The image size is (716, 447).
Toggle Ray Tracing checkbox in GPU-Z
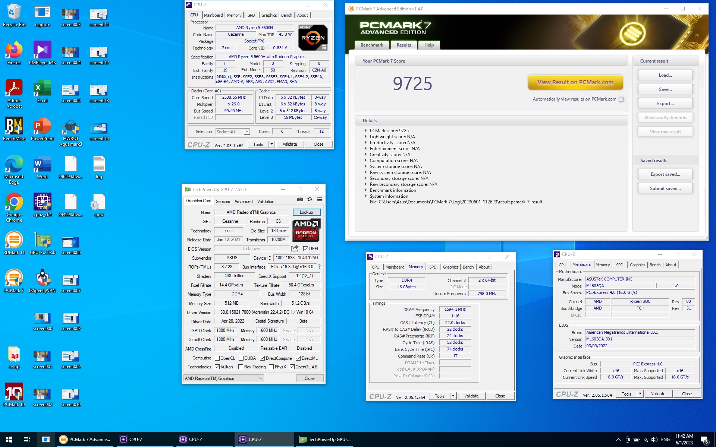(x=241, y=367)
